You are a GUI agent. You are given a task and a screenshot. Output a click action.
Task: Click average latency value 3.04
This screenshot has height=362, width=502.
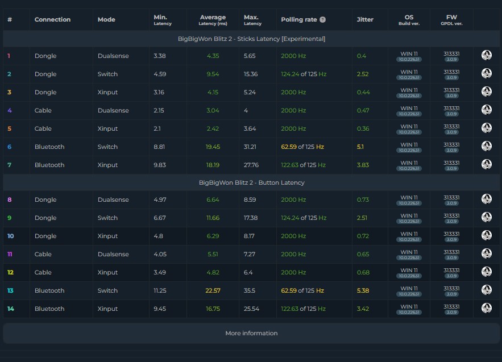click(x=213, y=110)
